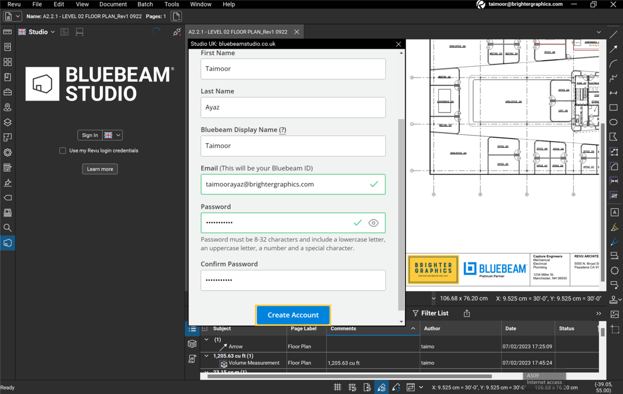The height and width of the screenshot is (394, 623).
Task: Select the Callout markup tool
Action: (614, 285)
